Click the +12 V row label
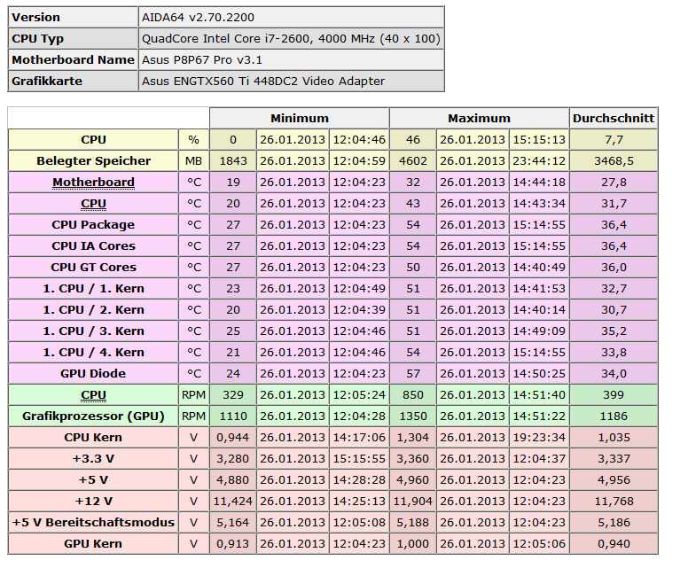Viewport: 688px width, 576px height. pyautogui.click(x=93, y=502)
